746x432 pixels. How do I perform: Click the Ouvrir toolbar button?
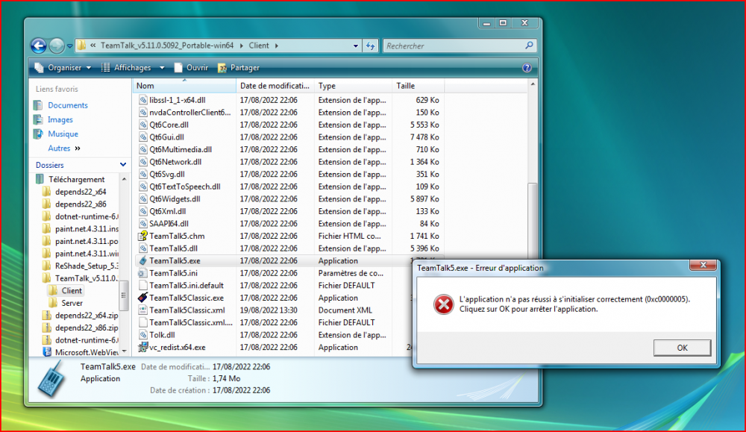tap(191, 68)
